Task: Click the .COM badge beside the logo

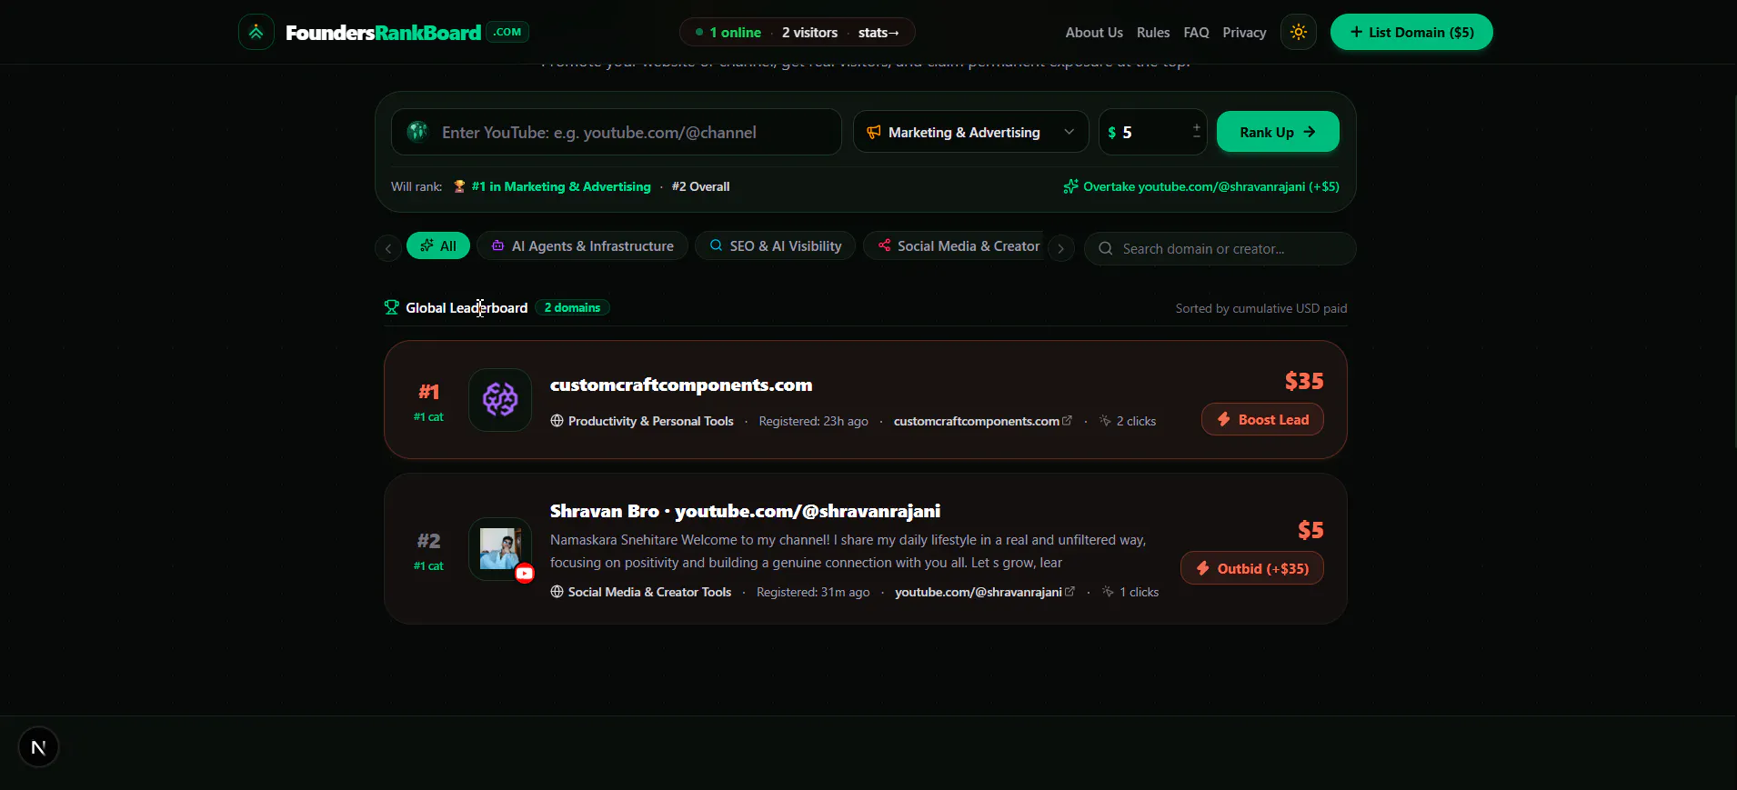Action: pos(507,32)
